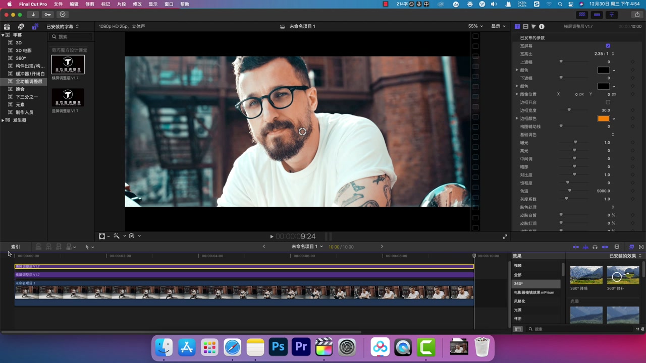
Task: Adjust the 曝光 slider
Action: click(x=575, y=142)
